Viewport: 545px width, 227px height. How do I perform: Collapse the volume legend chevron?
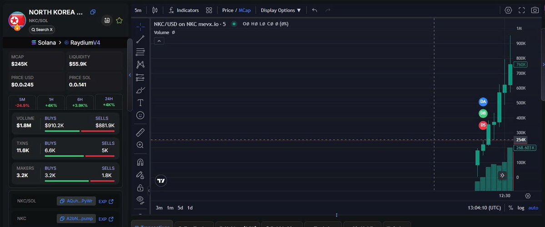[x=159, y=41]
